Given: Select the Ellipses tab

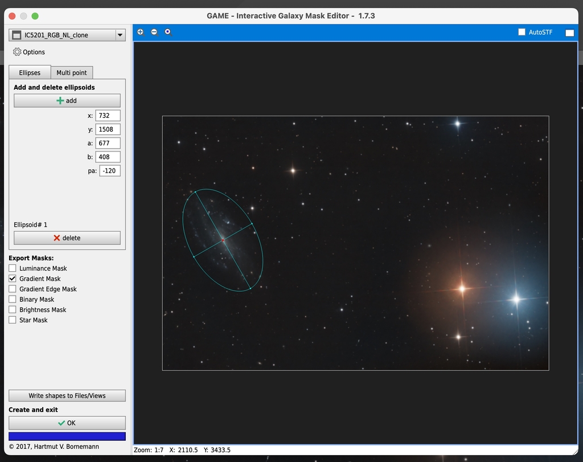Looking at the screenshot, I should pos(29,72).
